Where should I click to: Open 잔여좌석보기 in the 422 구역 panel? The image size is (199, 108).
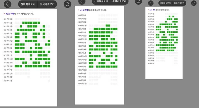28,4
